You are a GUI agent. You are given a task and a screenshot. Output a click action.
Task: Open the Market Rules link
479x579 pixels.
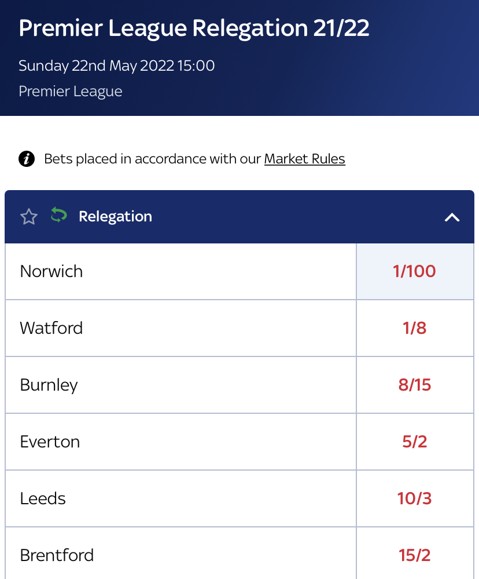(x=305, y=159)
